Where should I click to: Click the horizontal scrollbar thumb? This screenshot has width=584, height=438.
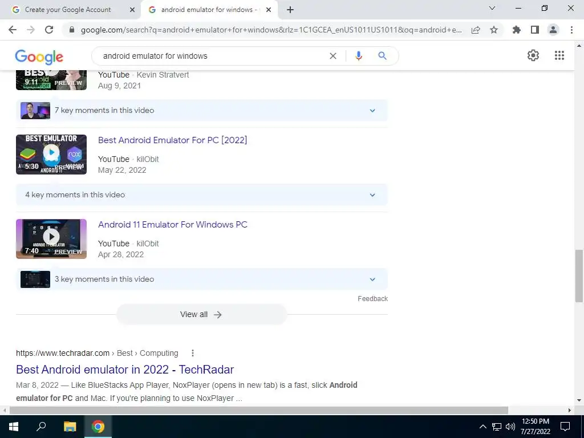[259, 410]
